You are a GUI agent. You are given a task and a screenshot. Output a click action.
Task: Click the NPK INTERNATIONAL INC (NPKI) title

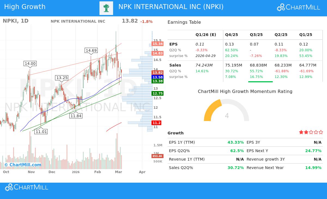[171, 7]
